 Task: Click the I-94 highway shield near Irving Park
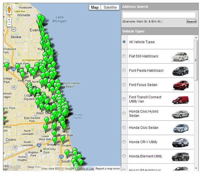click(14, 69)
